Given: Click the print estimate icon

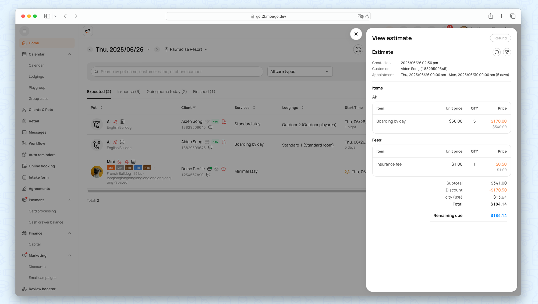Looking at the screenshot, I should 497,52.
